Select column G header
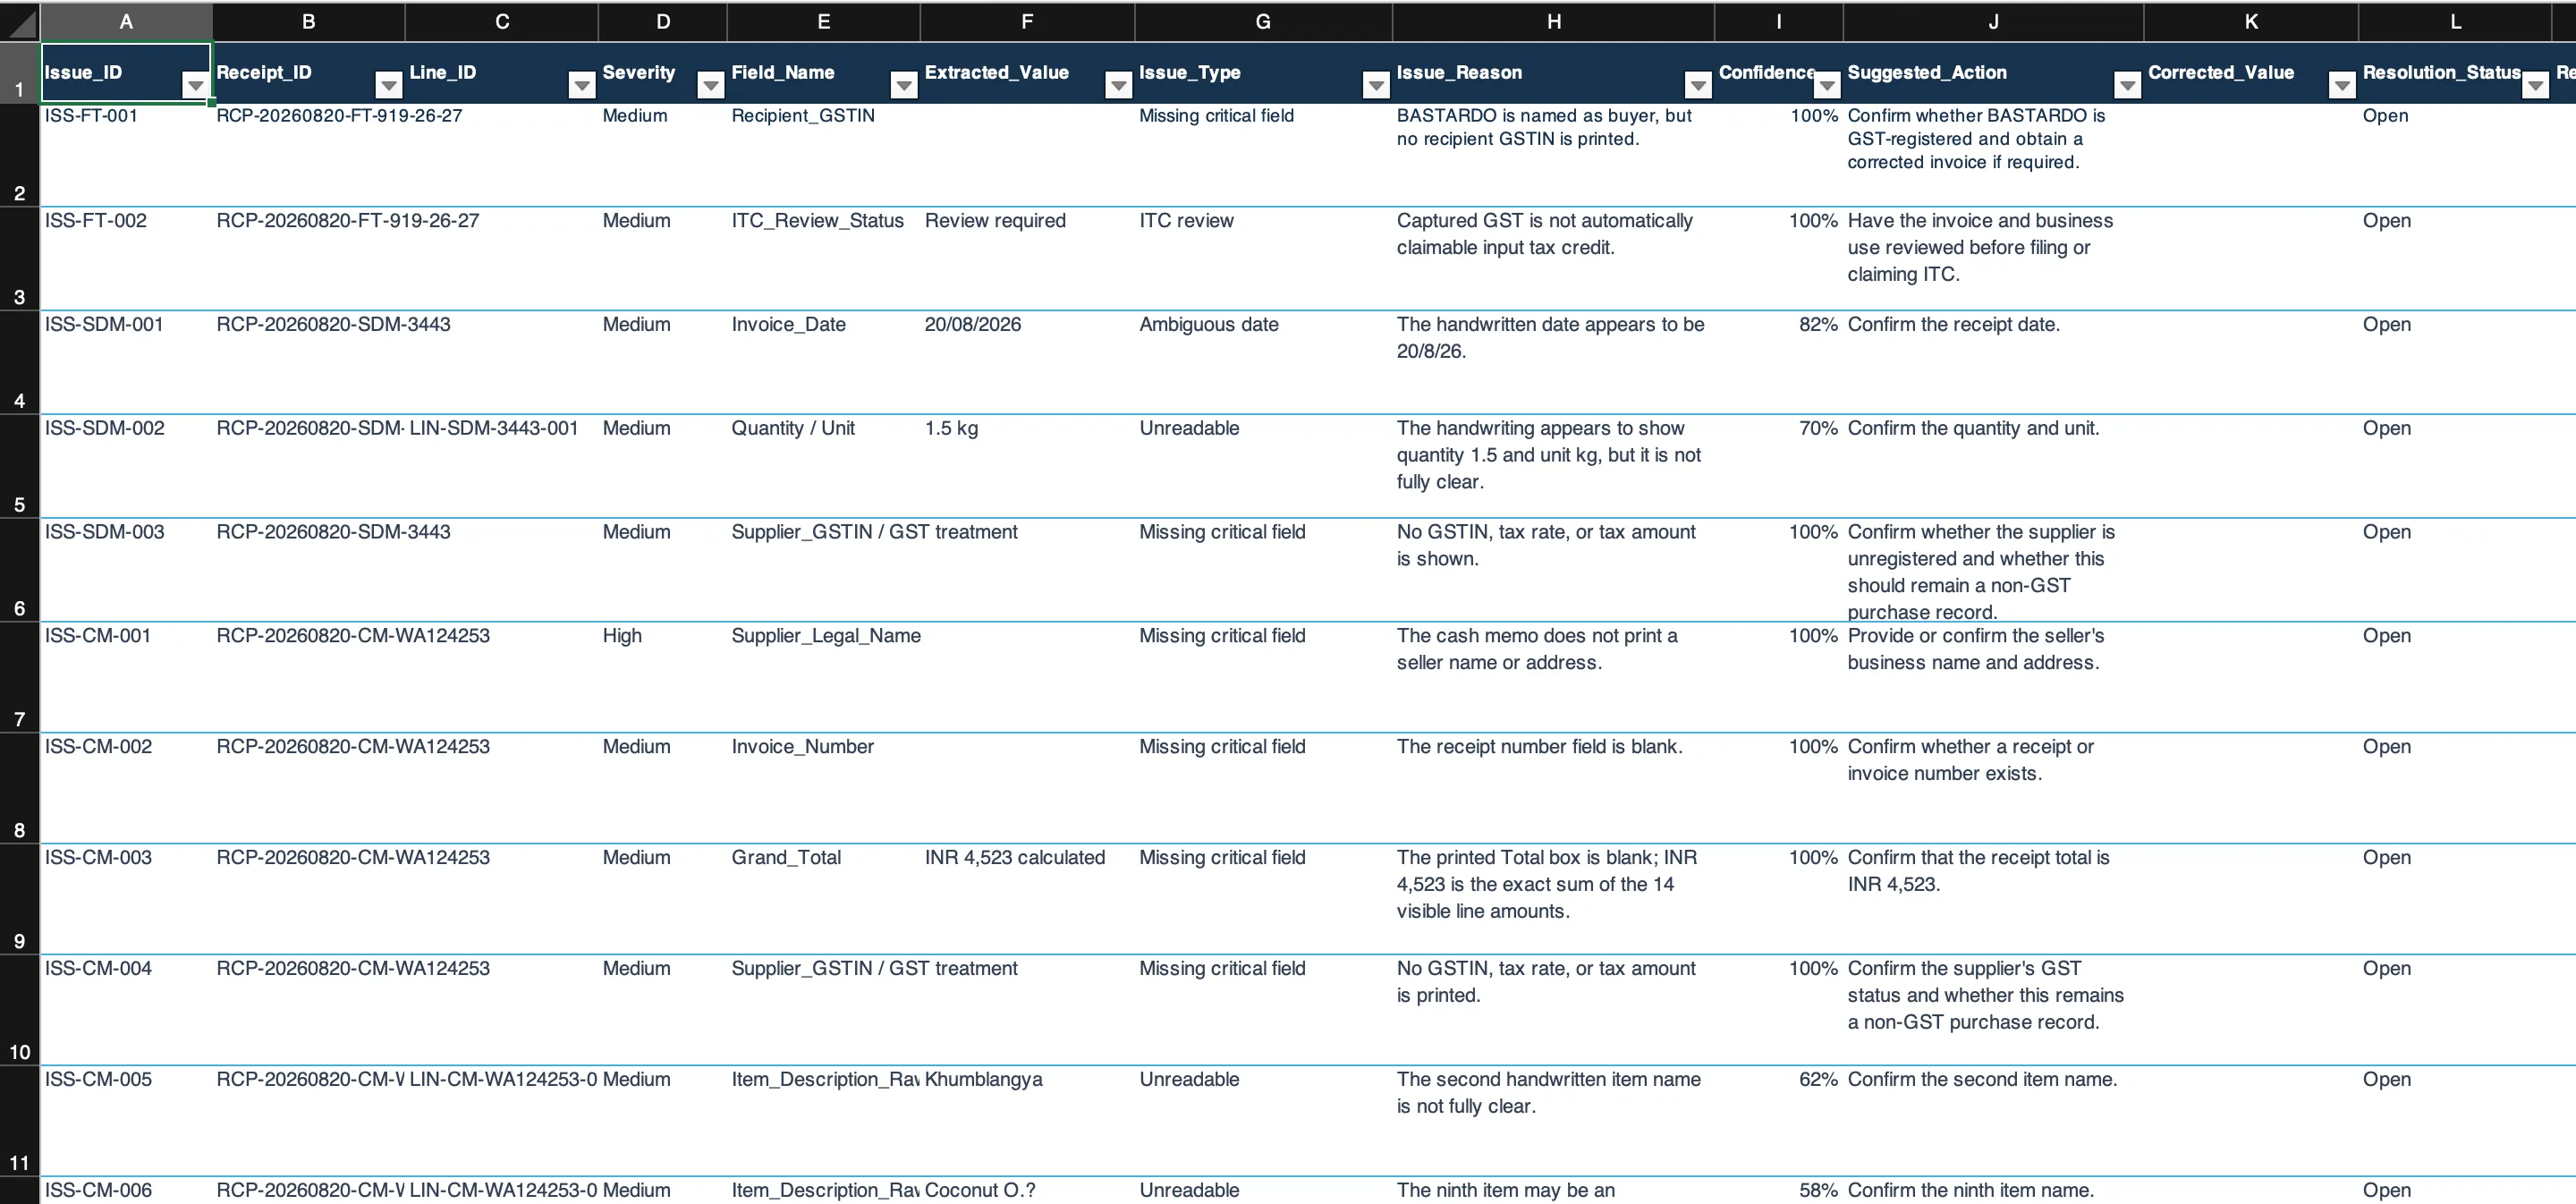2576x1204 pixels. [1264, 22]
